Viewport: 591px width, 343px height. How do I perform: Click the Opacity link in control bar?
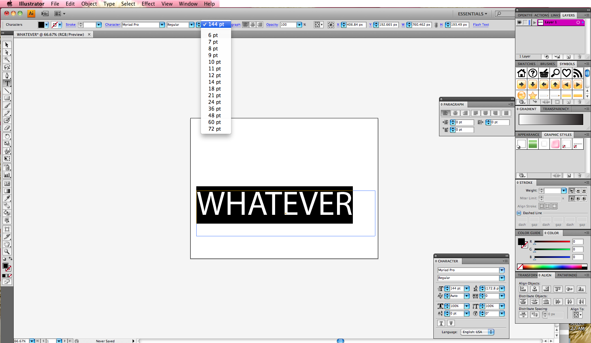272,25
